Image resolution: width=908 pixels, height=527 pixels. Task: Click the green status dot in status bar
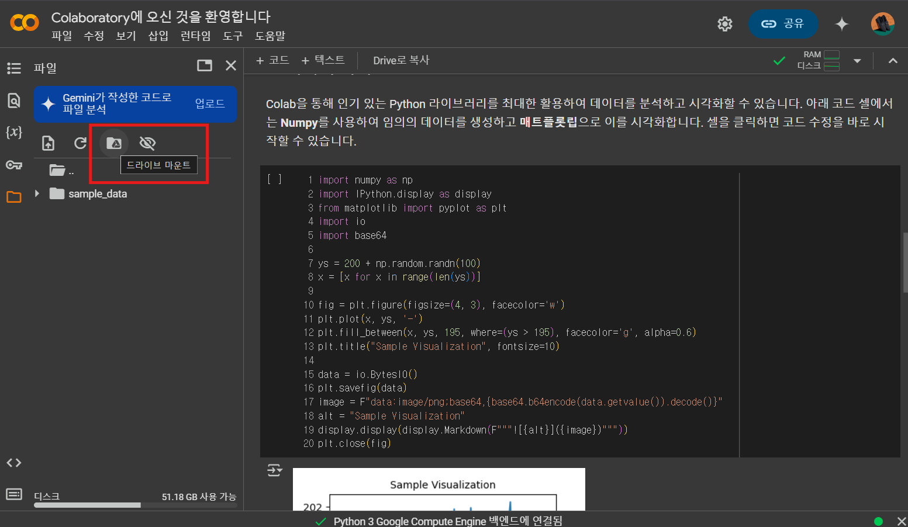[878, 521]
